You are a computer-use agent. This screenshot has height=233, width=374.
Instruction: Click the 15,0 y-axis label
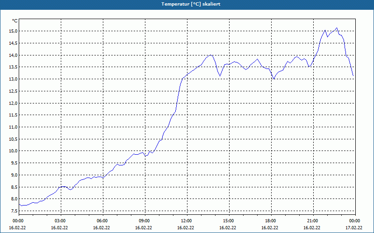(x=13, y=31)
